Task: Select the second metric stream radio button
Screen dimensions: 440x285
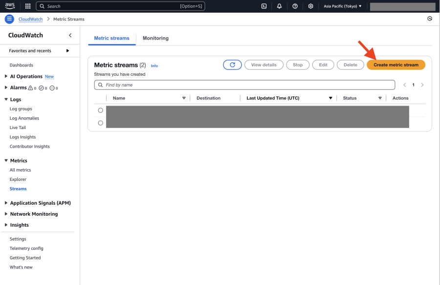Action: pos(100,123)
